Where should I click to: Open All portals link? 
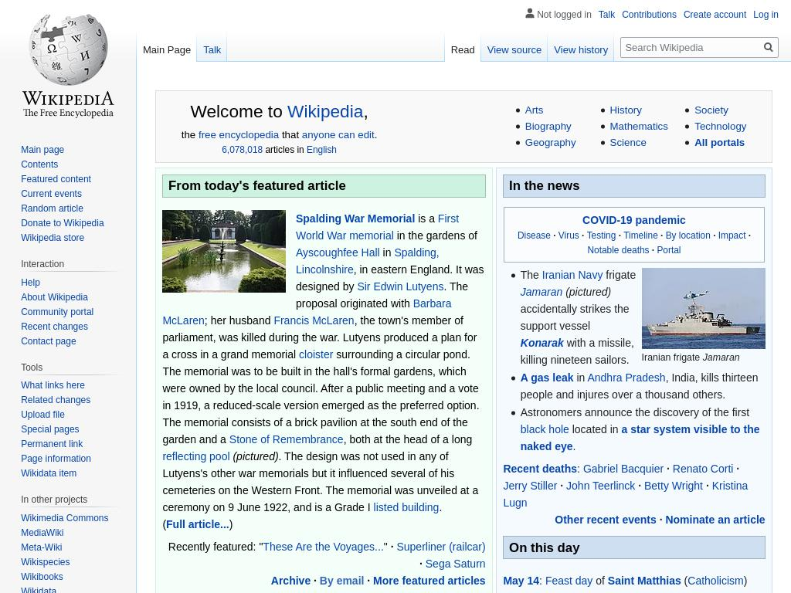pyautogui.click(x=719, y=142)
